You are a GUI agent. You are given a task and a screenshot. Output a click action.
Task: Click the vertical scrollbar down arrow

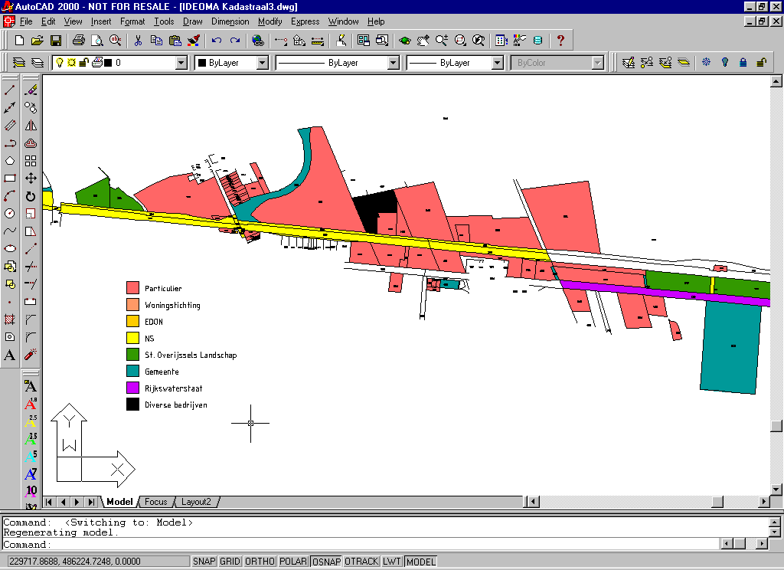(x=776, y=490)
